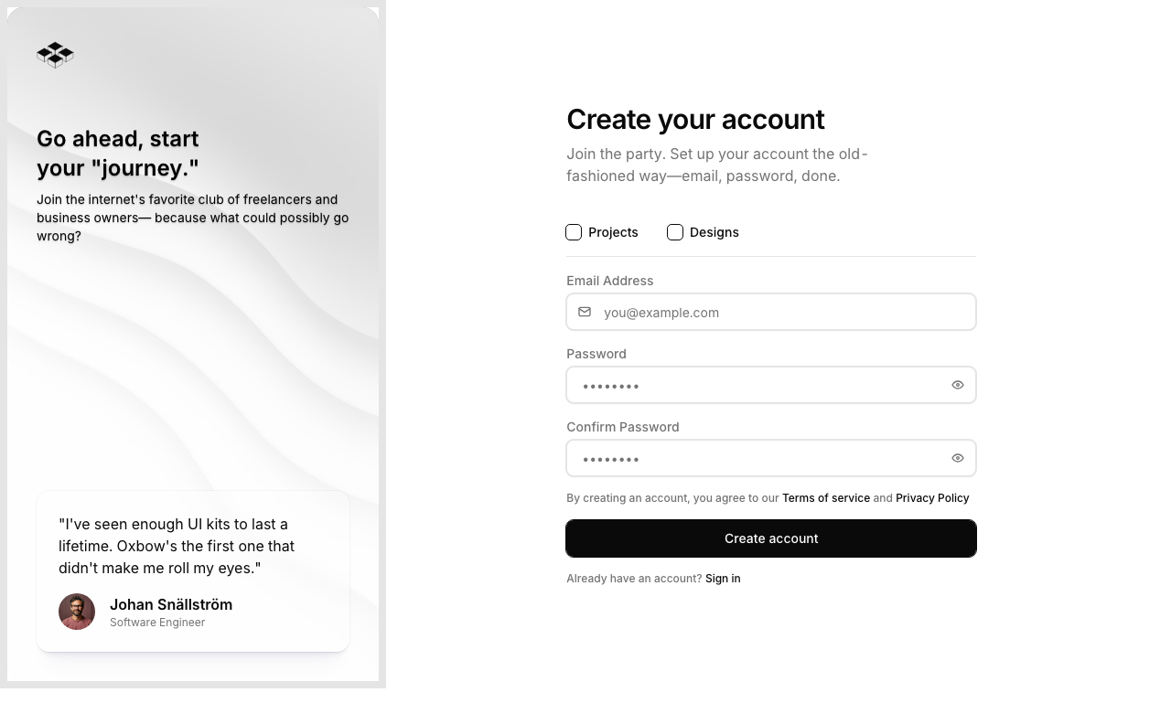Click the Sign in link

tap(723, 578)
